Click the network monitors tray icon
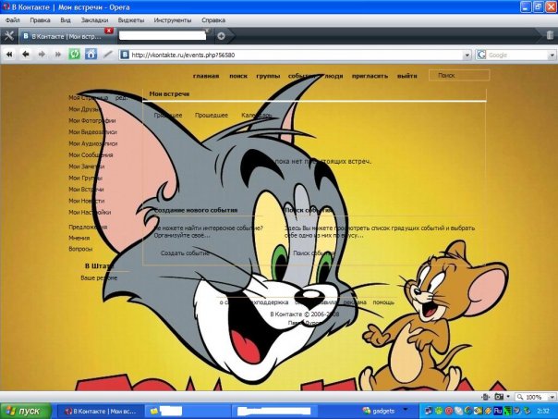This screenshot has height=419, width=558. coord(429,411)
